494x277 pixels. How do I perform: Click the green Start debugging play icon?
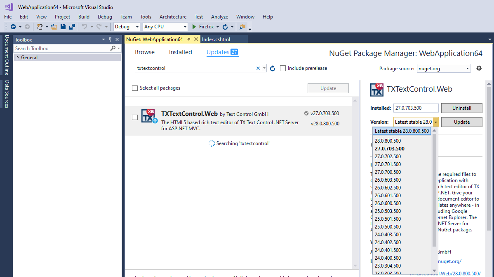click(x=194, y=27)
